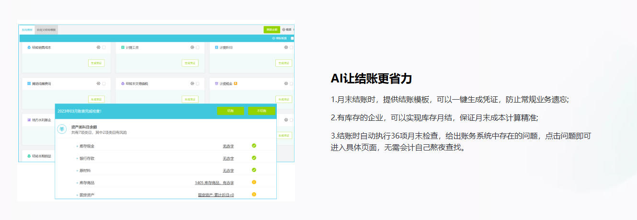Select the 原材料 row label

pyautogui.click(x=85, y=171)
